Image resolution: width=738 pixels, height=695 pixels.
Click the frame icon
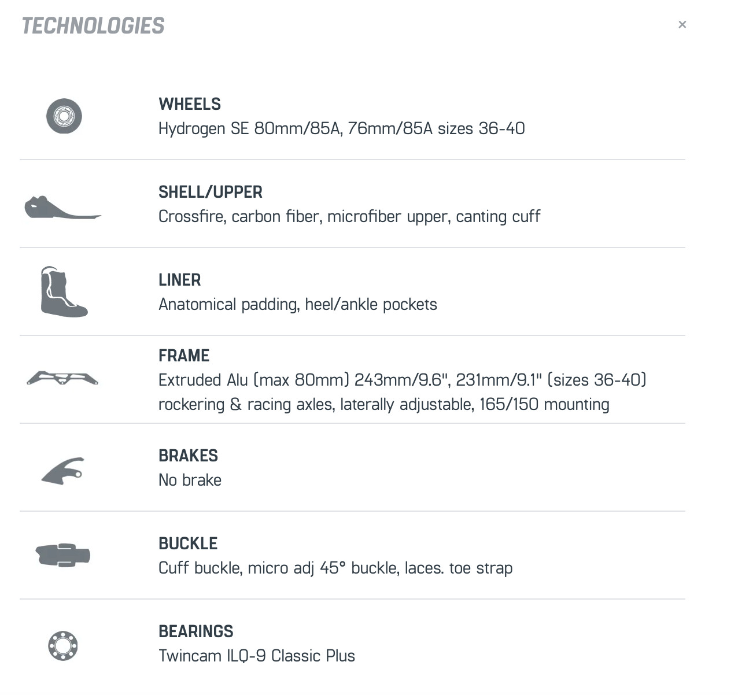tap(62, 379)
